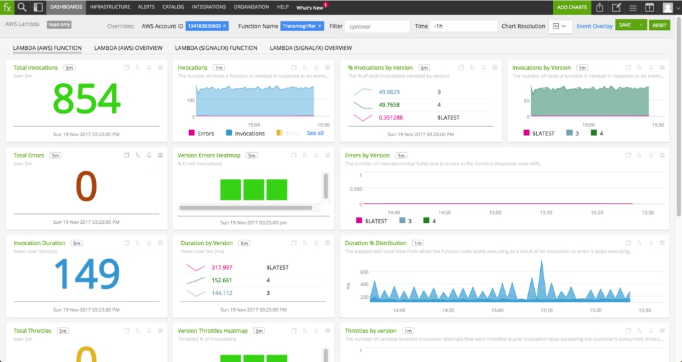
Task: Select the LAMBDA (AWS) FUNCTION tab
Action: click(x=47, y=48)
